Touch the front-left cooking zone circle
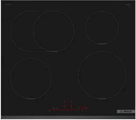Viewport: 136px width, 120px height. pos(31,78)
